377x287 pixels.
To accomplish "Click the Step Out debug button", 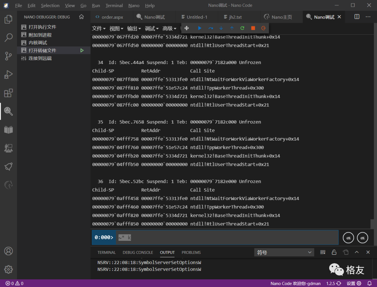I will [232, 28].
